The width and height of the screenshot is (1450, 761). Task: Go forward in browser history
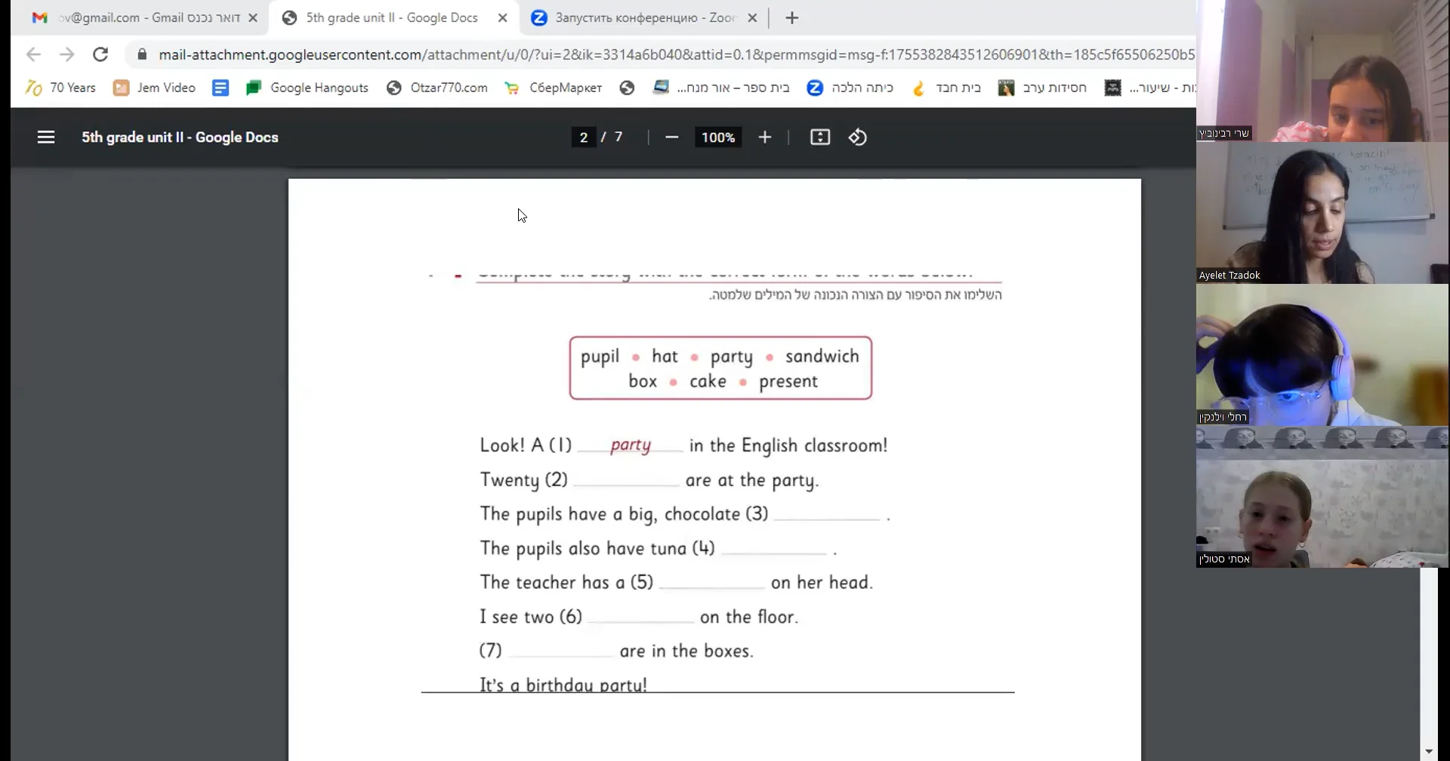point(66,54)
